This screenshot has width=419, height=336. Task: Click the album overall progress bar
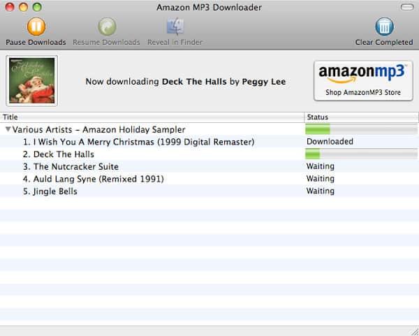(x=361, y=130)
